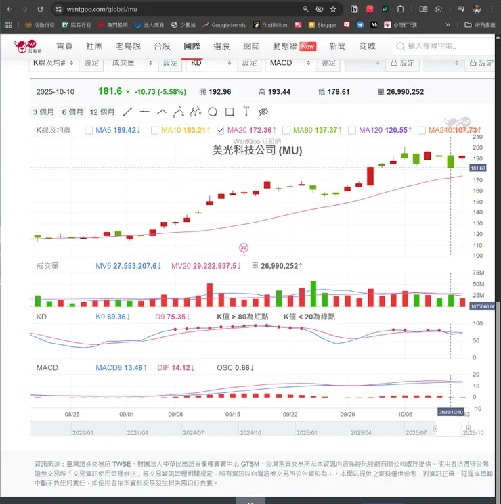Set chart range to 12 個月
The width and height of the screenshot is (501, 504).
102,112
